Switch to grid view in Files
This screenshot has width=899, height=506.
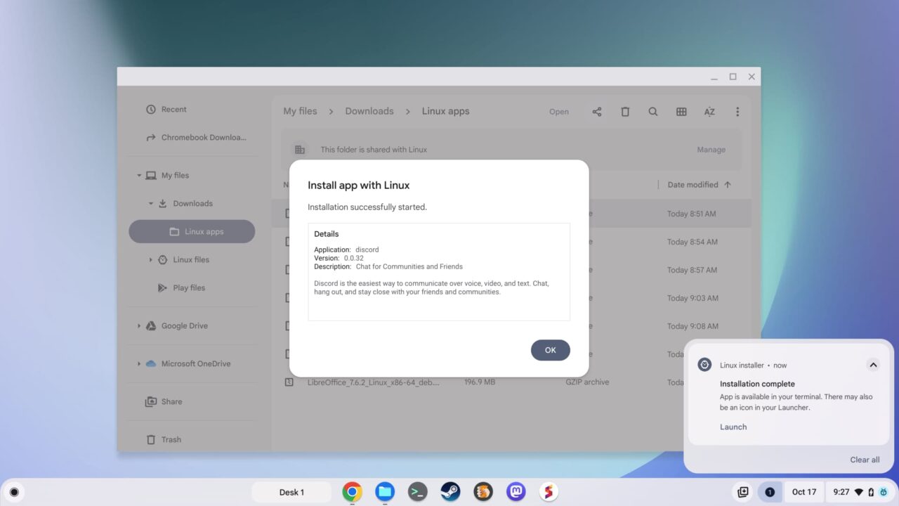click(681, 112)
